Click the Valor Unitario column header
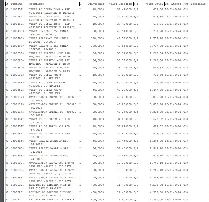The width and height of the screenshot is (209, 202). [119, 4]
